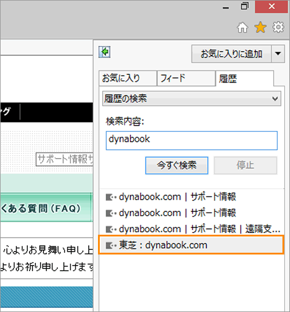Open the よくある質問 (FAQ) banner on webpage
The width and height of the screenshot is (290, 312).
pos(46,207)
